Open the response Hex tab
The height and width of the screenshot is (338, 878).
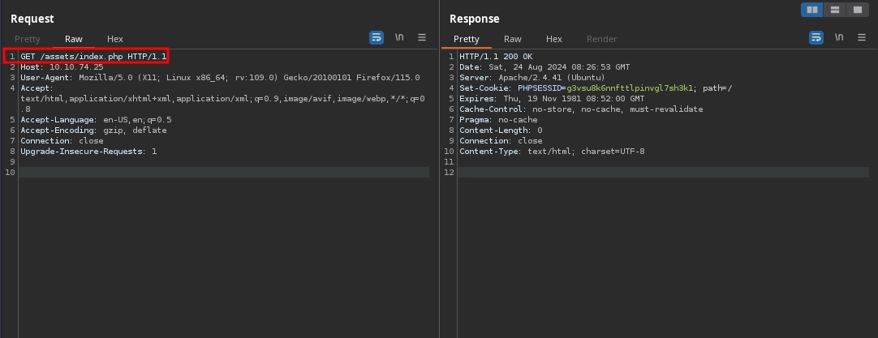click(x=554, y=39)
